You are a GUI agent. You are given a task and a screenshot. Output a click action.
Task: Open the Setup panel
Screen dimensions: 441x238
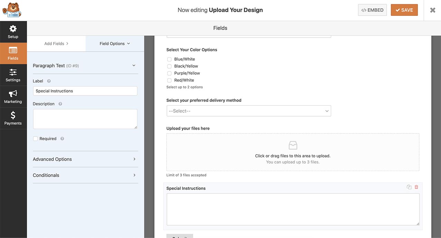13,32
